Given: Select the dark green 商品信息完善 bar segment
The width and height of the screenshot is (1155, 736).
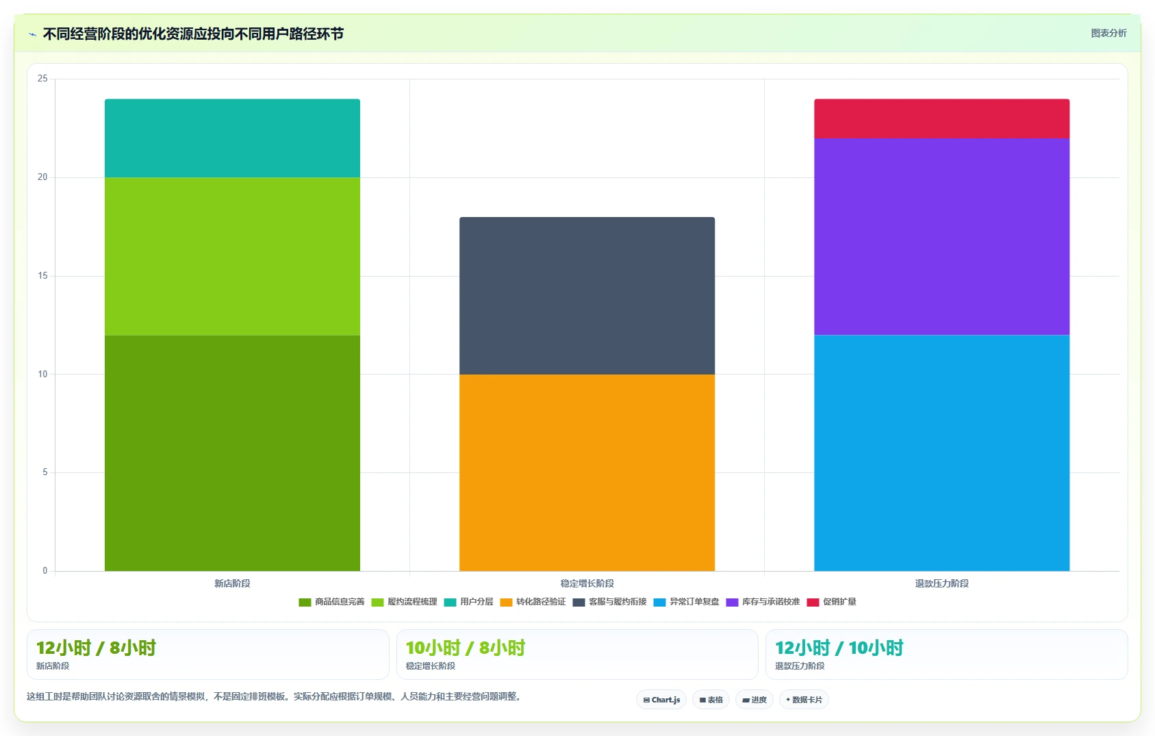Looking at the screenshot, I should click(x=232, y=453).
